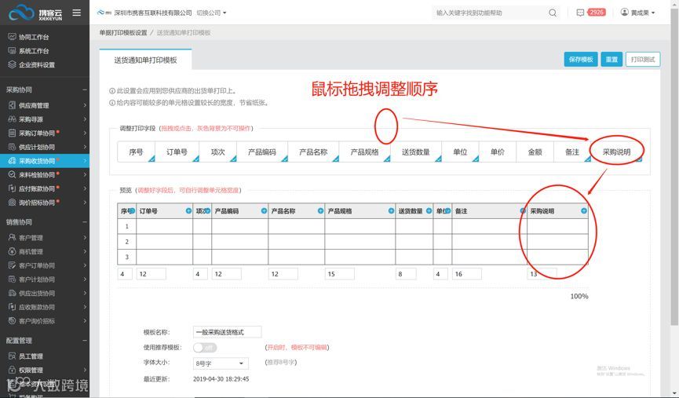Toggle the 序号 print field chip
679x398 pixels.
click(136, 152)
